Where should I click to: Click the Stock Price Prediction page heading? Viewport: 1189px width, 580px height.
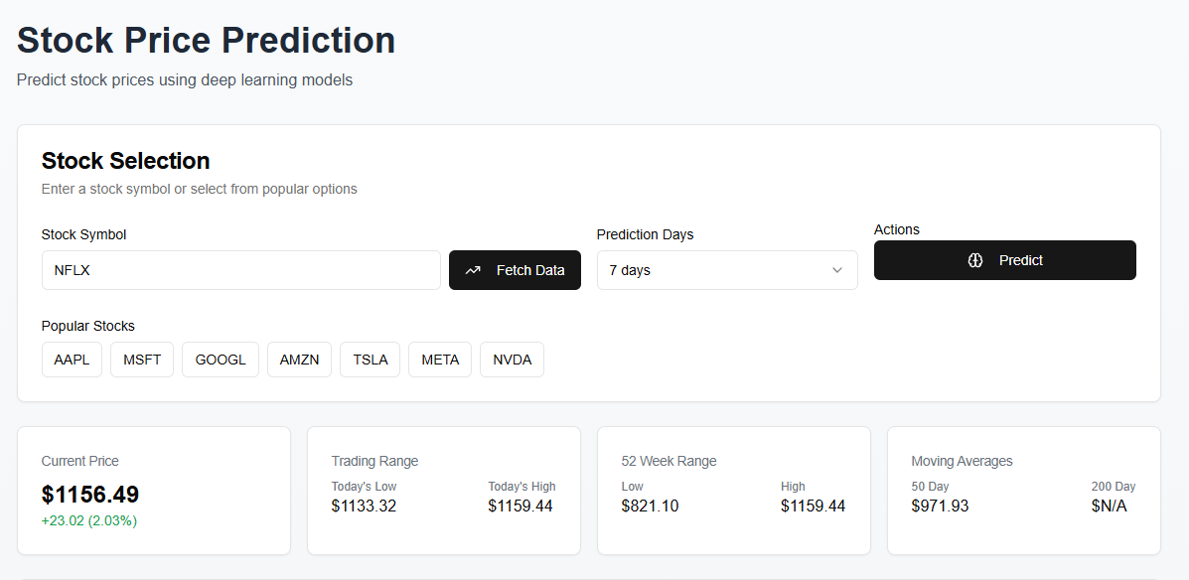(x=206, y=40)
